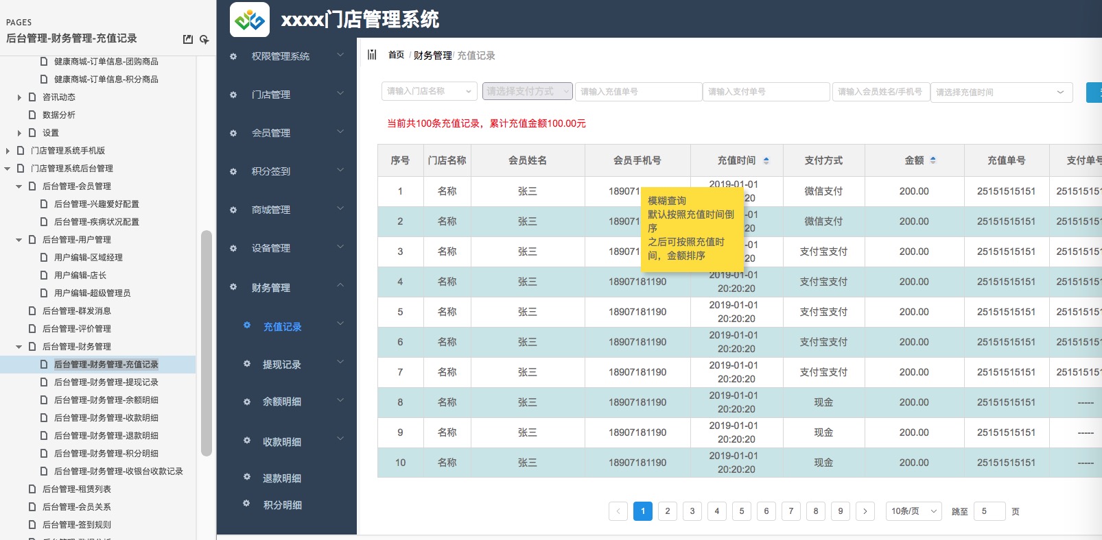1102x540 pixels.
Task: Click 请输入支付单号 input field
Action: [x=766, y=92]
